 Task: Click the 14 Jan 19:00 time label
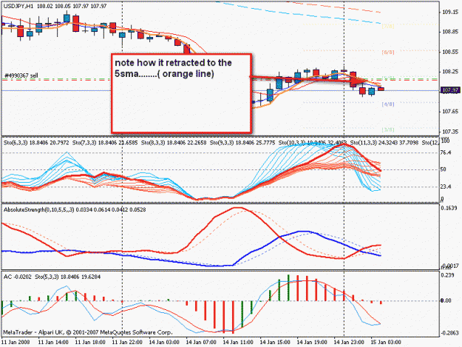point(312,343)
